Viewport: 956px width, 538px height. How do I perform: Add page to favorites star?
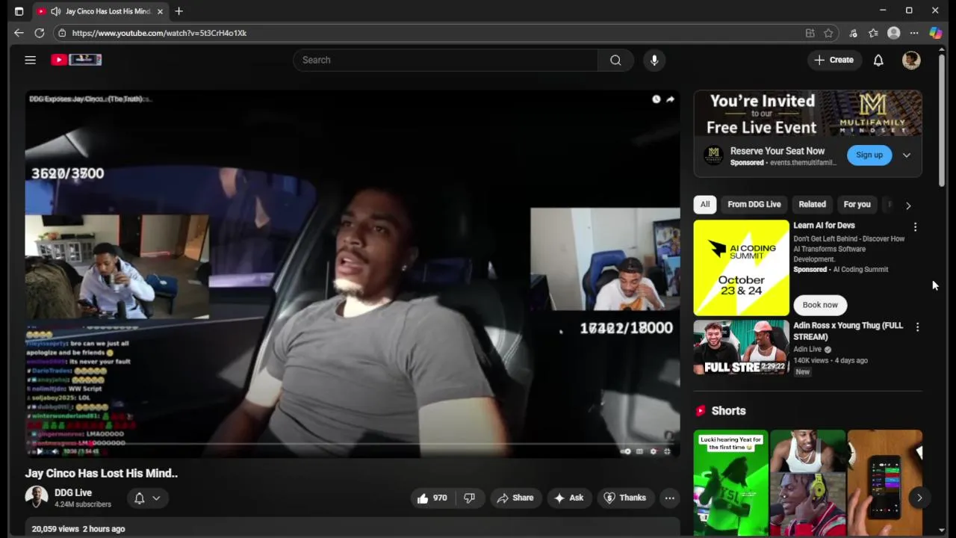(x=828, y=33)
